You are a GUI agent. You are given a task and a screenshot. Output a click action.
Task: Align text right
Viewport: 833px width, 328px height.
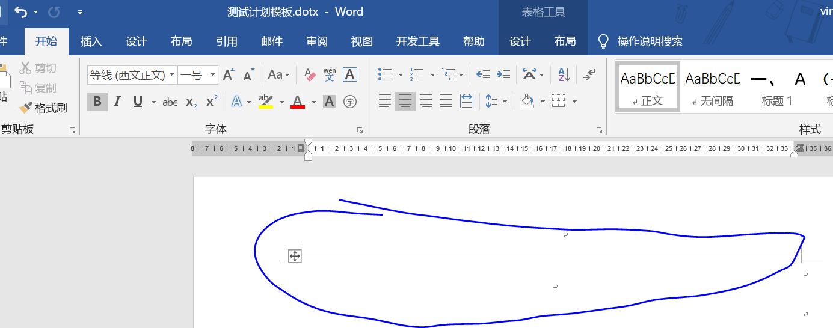point(426,101)
